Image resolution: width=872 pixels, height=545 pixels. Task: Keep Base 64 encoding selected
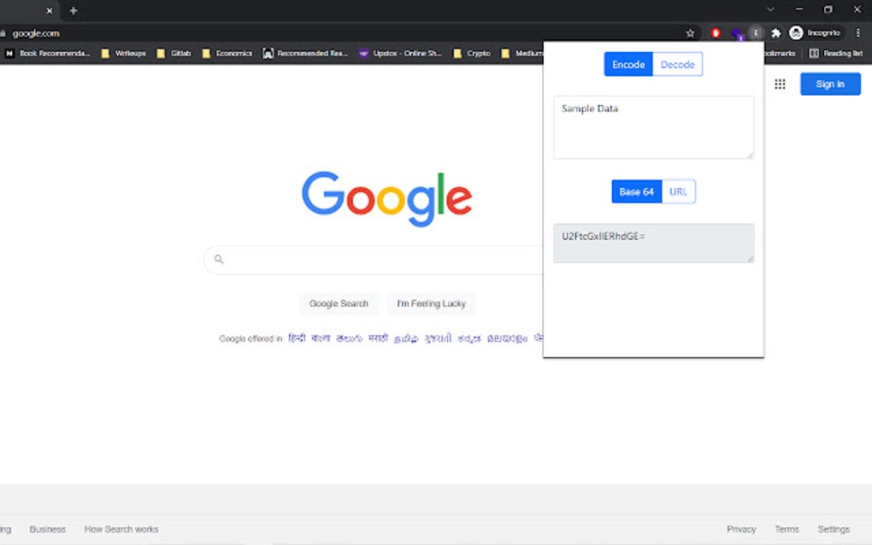(x=636, y=191)
